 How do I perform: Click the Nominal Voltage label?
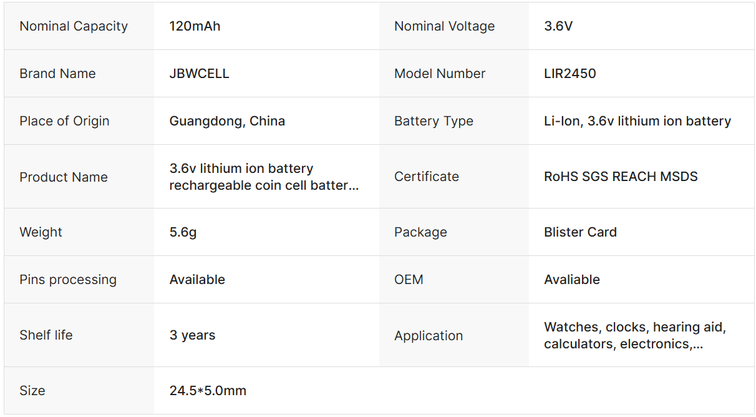[x=444, y=26]
